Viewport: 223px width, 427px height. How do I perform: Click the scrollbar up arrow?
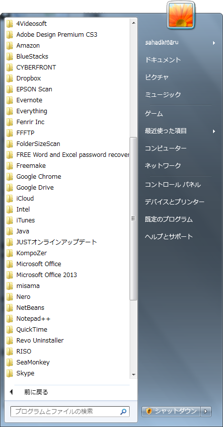click(x=133, y=23)
